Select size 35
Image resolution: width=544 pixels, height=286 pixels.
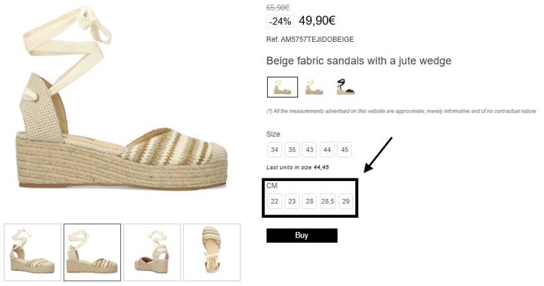292,149
